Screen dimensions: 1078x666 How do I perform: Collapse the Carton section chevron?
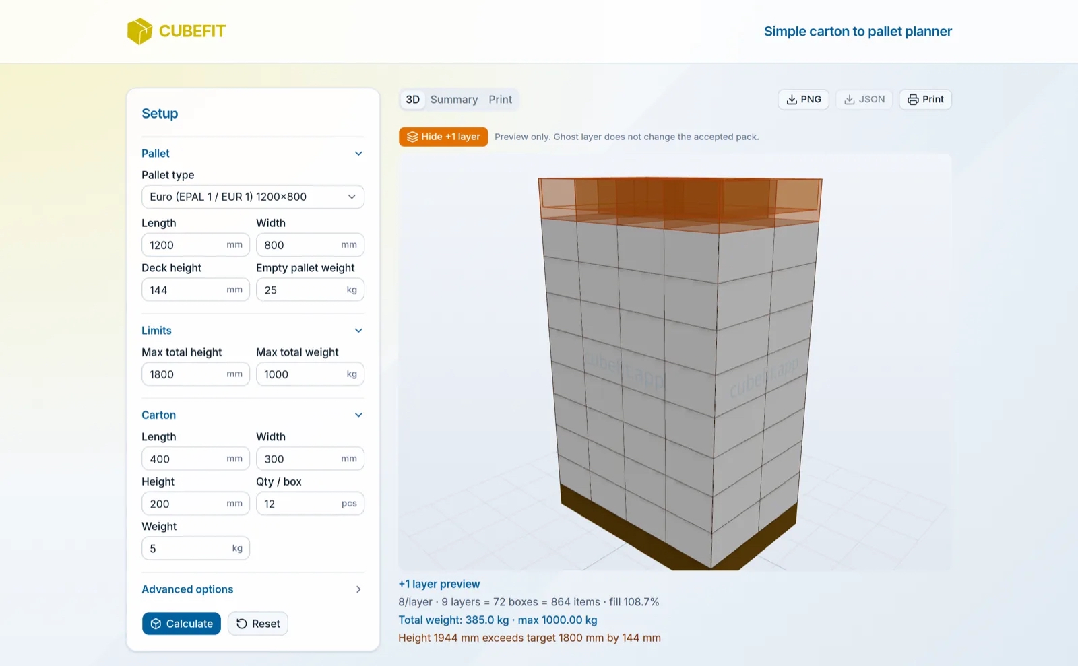tap(358, 415)
